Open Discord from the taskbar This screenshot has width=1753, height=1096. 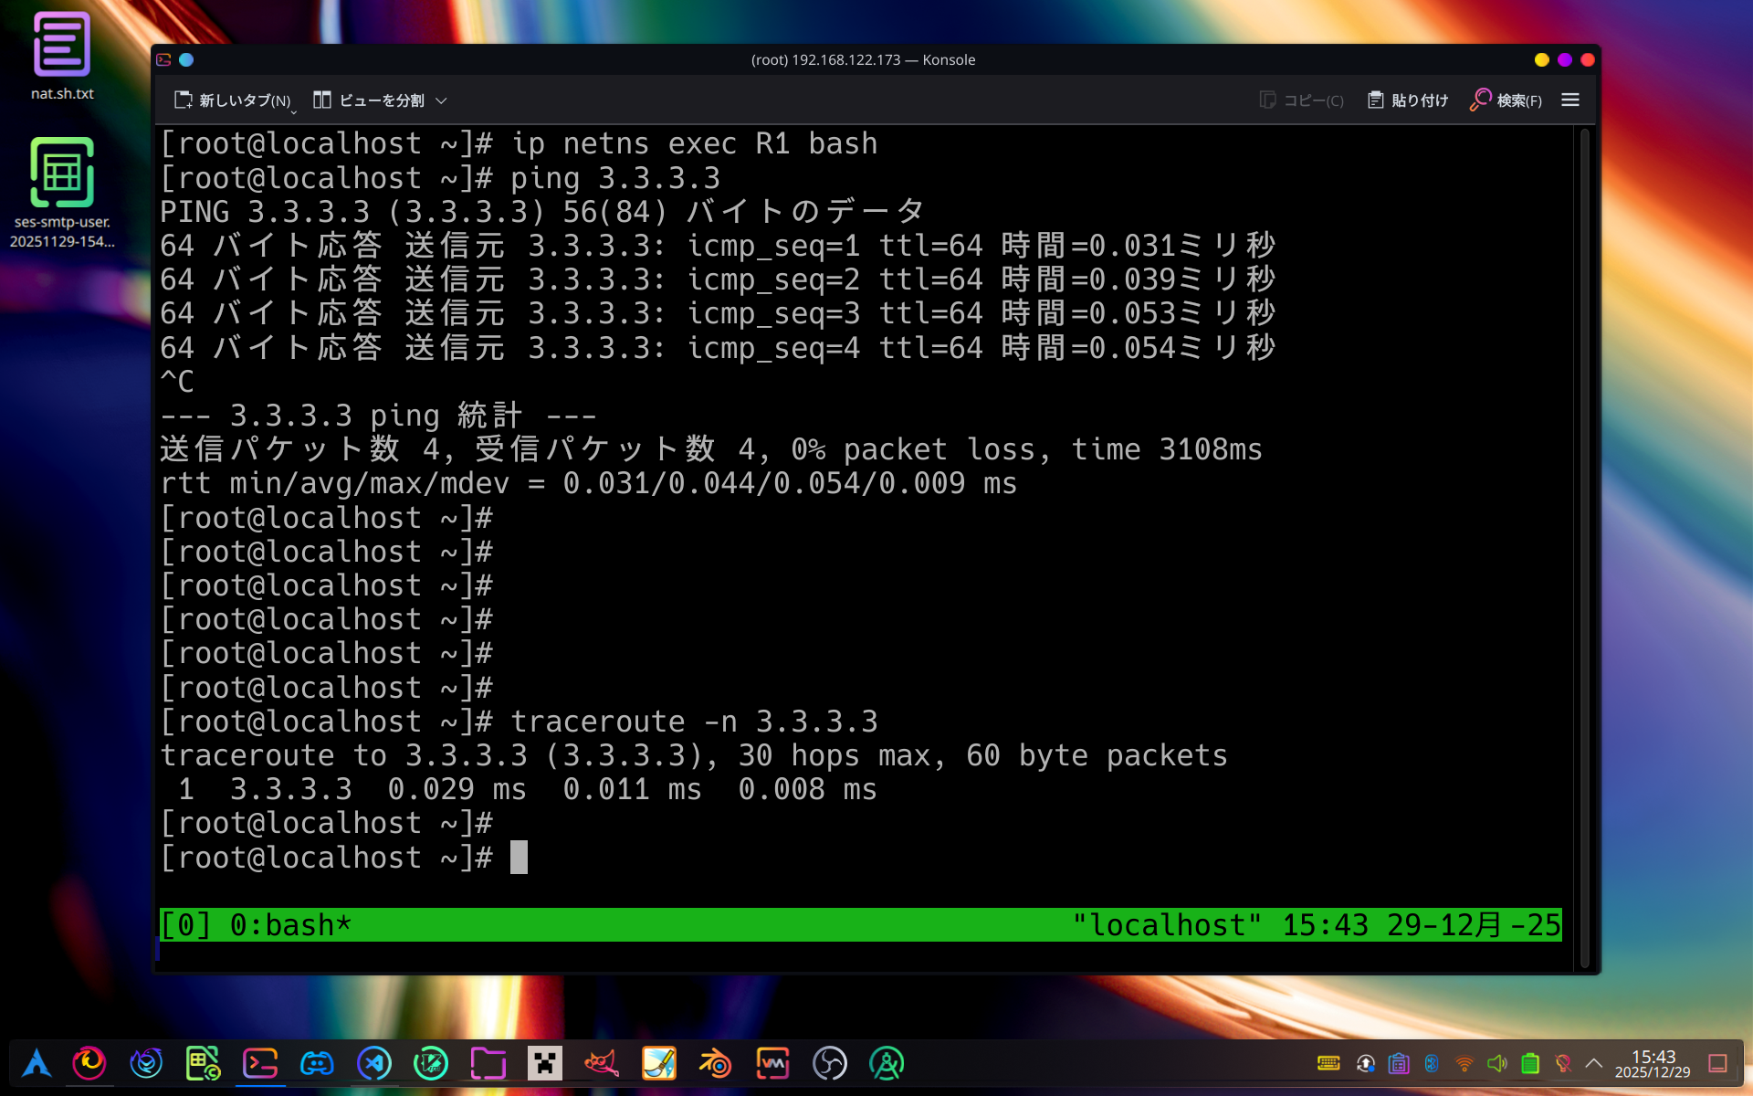click(317, 1063)
